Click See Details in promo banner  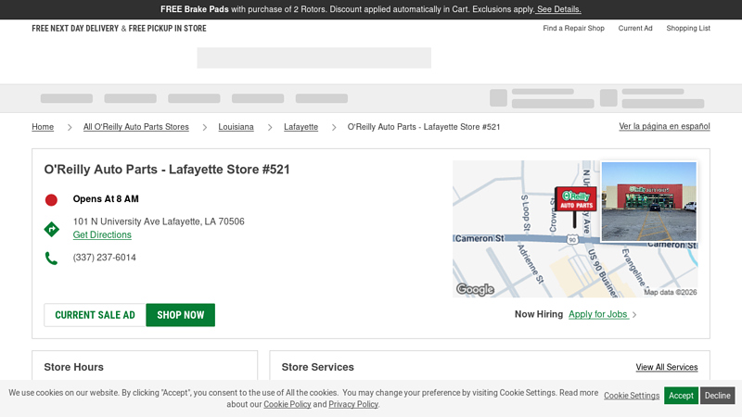pos(559,9)
